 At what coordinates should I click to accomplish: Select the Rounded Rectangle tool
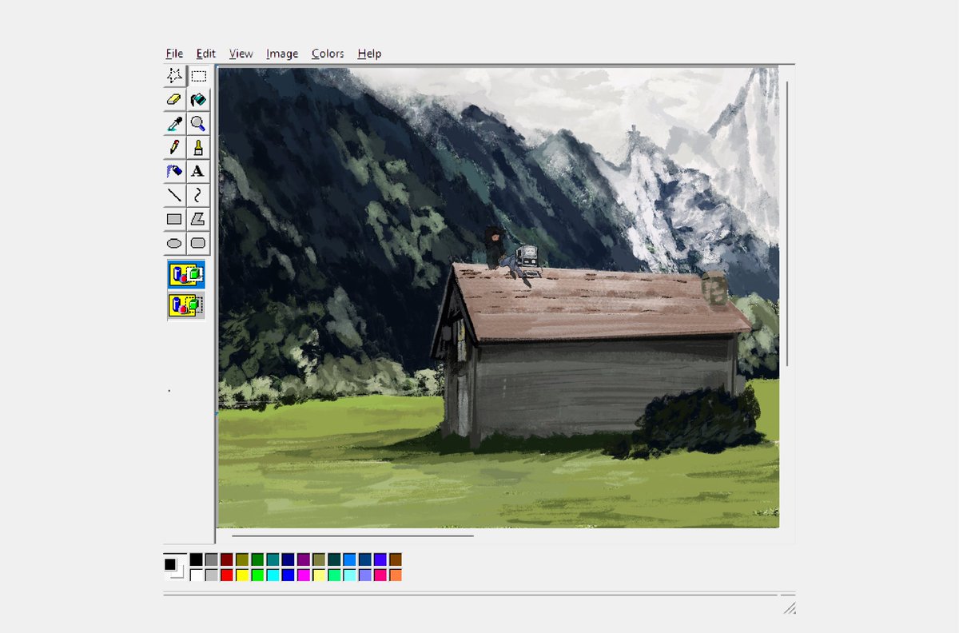click(198, 242)
